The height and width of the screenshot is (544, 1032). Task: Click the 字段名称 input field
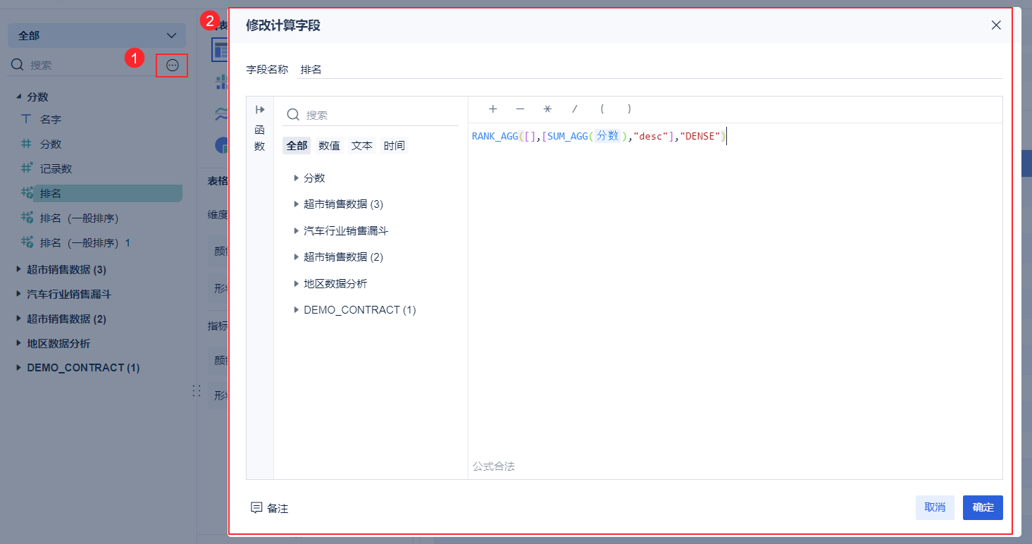649,69
